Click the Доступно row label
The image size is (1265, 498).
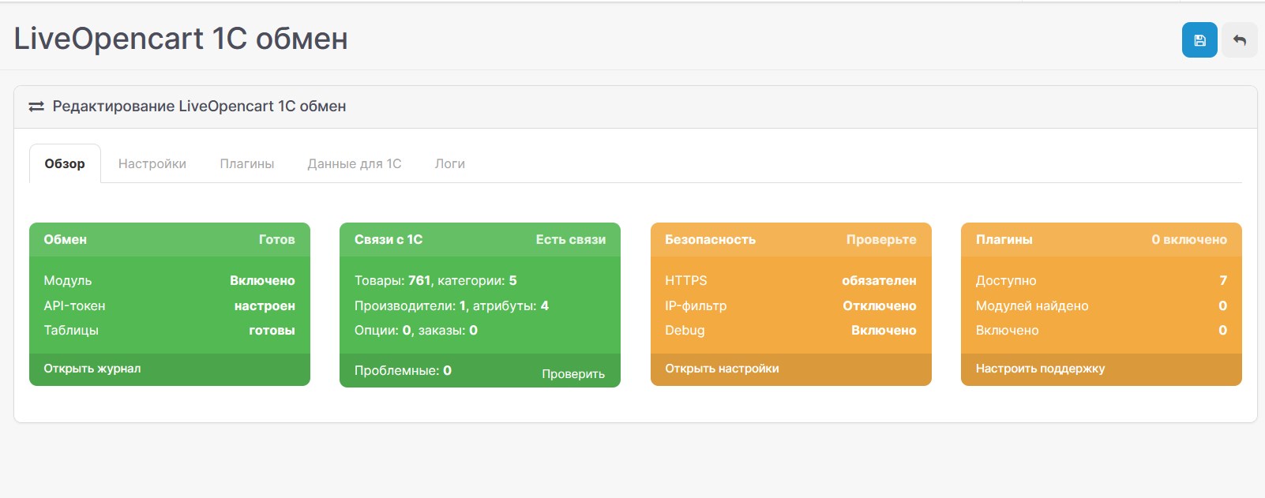click(x=1006, y=281)
